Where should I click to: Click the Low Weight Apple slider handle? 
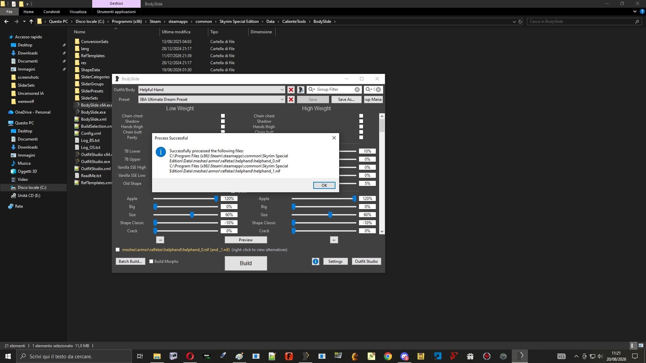216,199
